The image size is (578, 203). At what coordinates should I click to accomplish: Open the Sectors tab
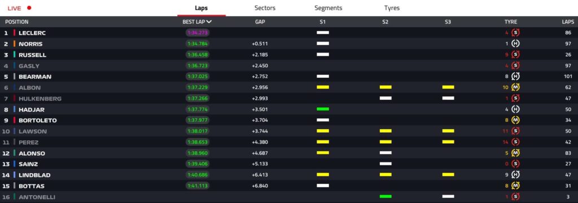point(265,8)
